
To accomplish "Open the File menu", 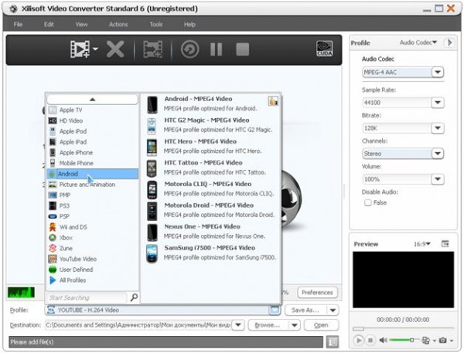I will 18,25.
